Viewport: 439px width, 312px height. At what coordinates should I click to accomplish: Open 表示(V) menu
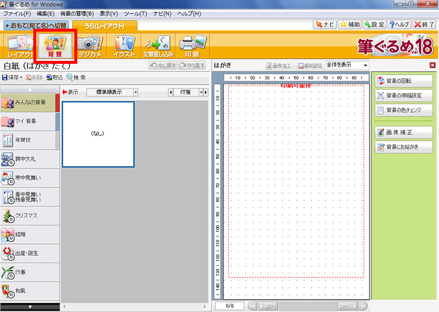109,13
